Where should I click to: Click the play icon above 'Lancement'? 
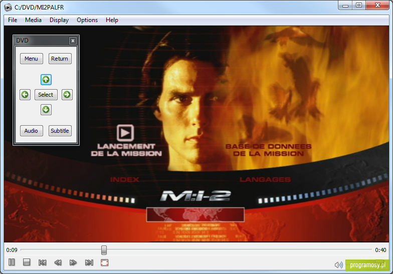[x=125, y=133]
